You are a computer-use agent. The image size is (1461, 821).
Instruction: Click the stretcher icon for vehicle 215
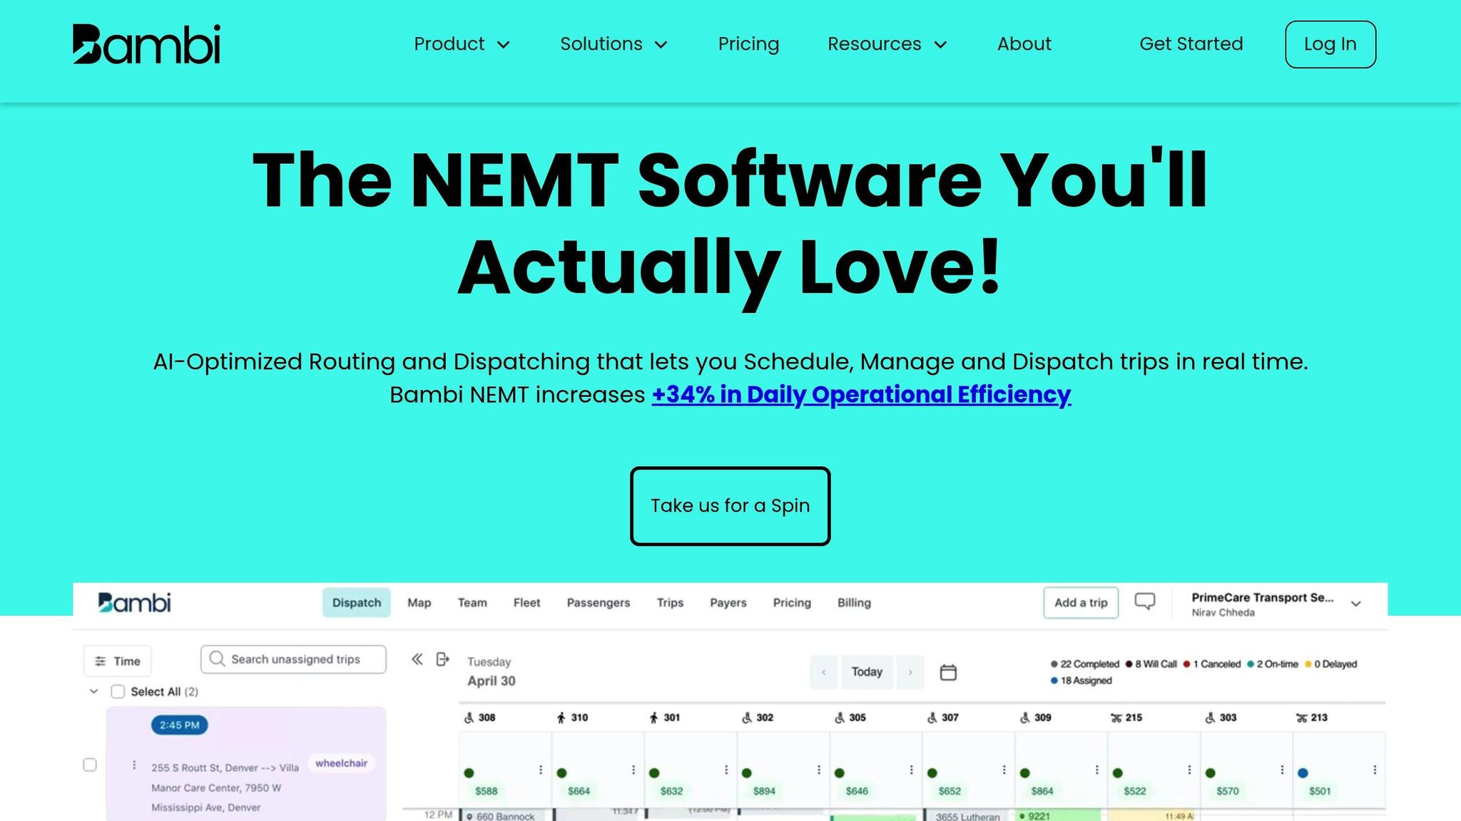point(1116,718)
